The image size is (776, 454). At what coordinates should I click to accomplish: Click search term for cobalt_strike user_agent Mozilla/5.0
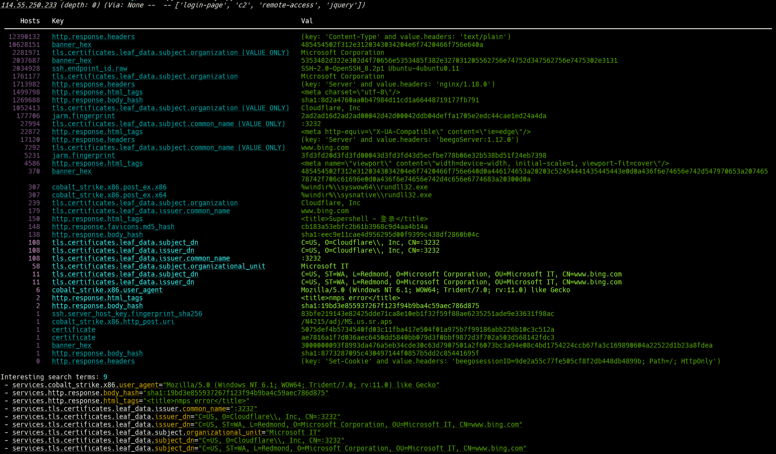tap(226, 385)
